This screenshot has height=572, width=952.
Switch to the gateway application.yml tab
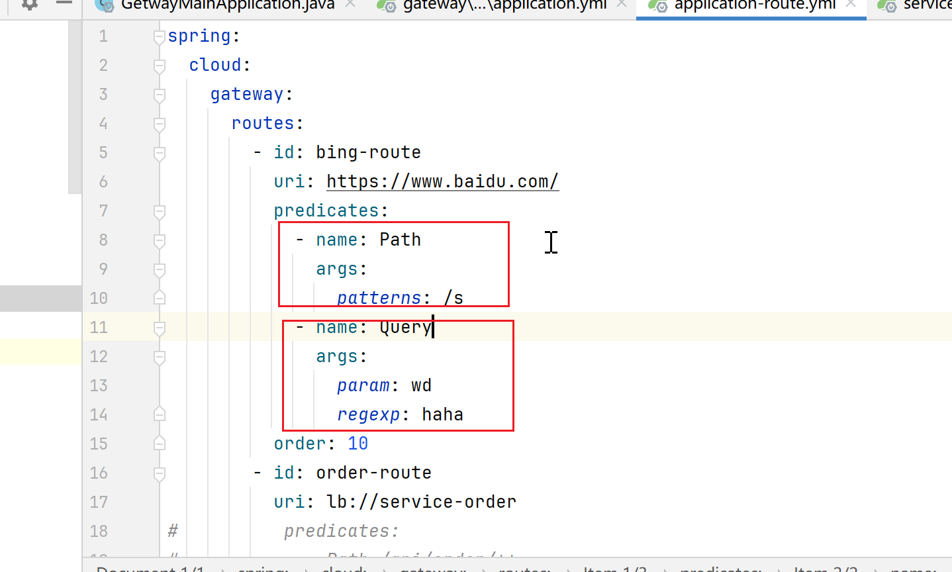pyautogui.click(x=505, y=5)
